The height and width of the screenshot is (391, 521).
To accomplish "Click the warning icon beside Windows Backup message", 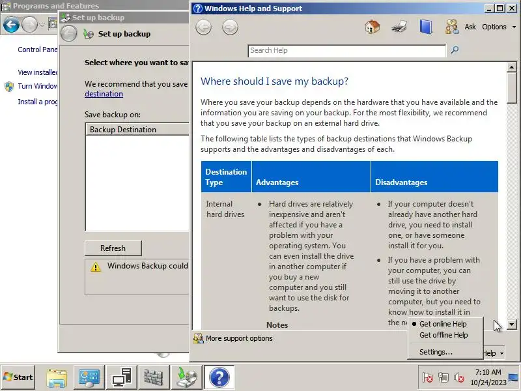I will [x=96, y=267].
